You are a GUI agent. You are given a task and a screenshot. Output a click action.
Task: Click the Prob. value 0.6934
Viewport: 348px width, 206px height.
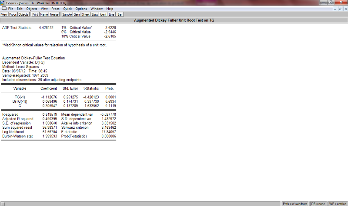110,101
